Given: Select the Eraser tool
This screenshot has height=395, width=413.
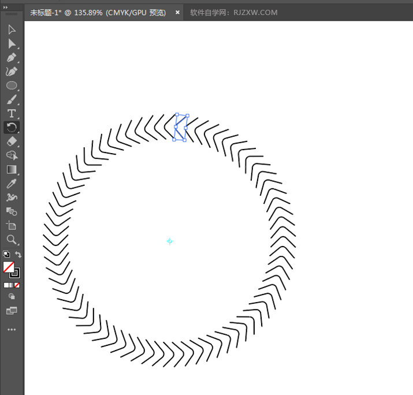Looking at the screenshot, I should pos(12,141).
